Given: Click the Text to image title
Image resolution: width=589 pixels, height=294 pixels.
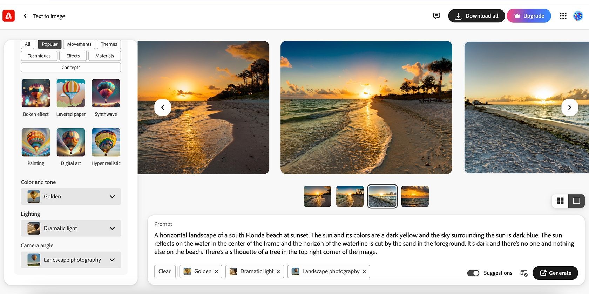Looking at the screenshot, I should [x=49, y=16].
